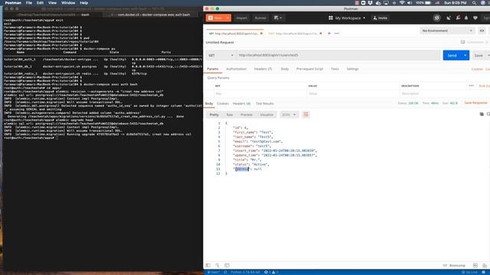Click the Untitled Request title
Screen dimensions: 490x275
220,43
